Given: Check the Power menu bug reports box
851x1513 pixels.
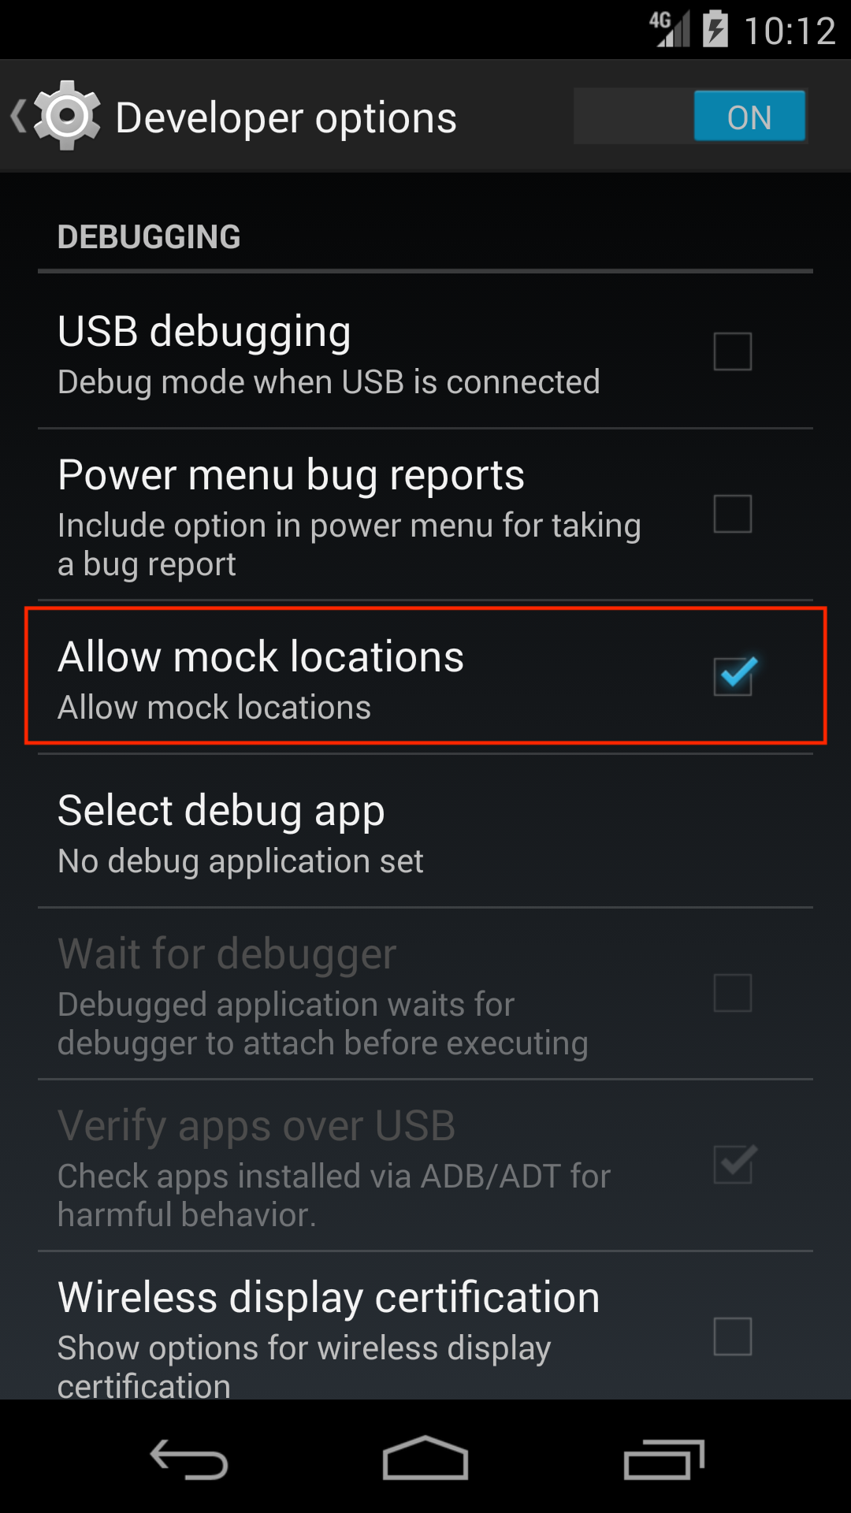Looking at the screenshot, I should click(x=733, y=514).
